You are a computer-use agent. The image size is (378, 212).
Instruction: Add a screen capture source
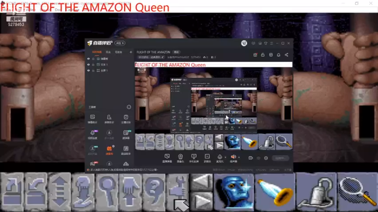[167, 158]
